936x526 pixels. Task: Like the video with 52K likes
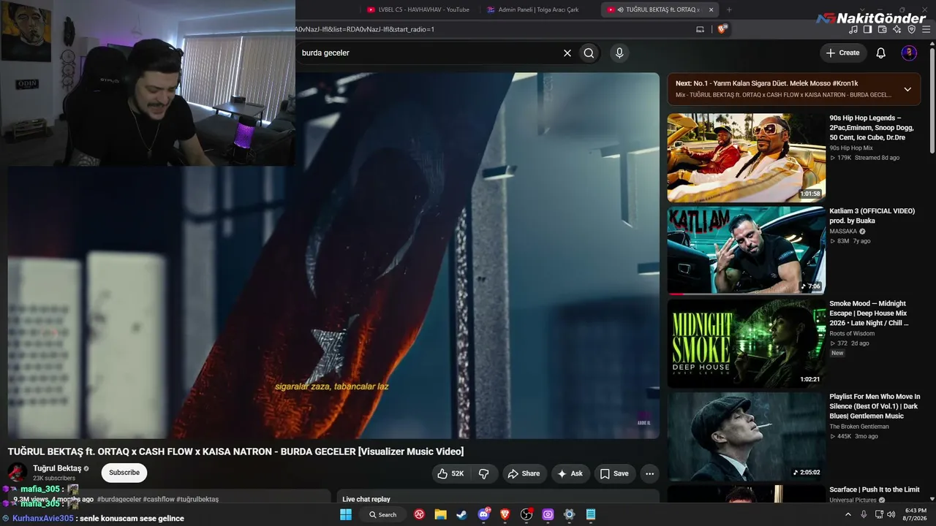tap(450, 473)
